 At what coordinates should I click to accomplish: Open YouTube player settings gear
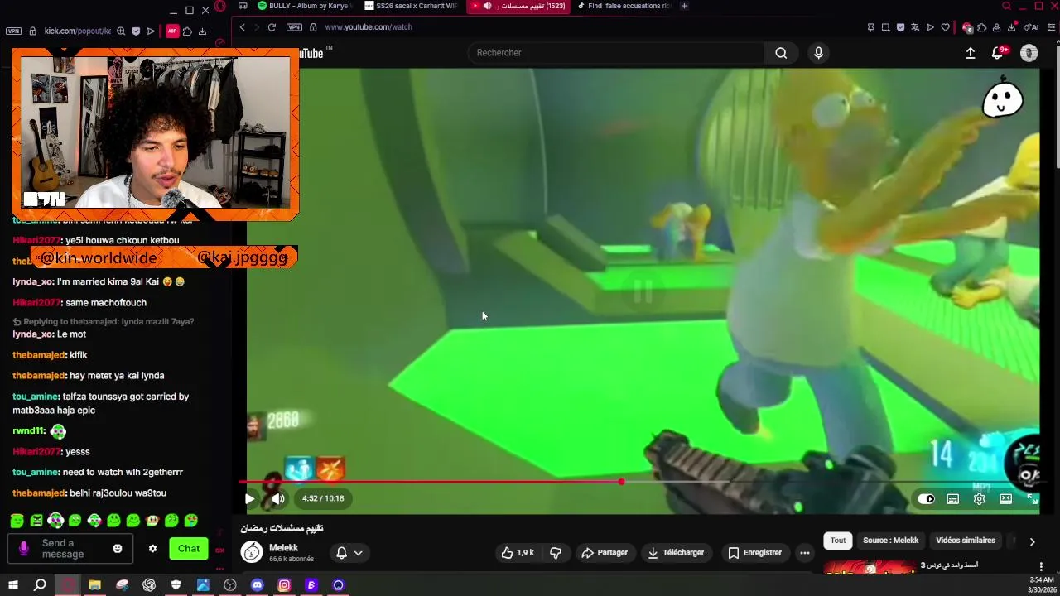tap(980, 499)
